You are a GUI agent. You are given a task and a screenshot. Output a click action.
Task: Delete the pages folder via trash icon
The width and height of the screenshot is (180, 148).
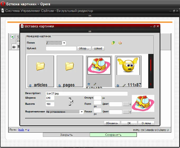[60, 86]
